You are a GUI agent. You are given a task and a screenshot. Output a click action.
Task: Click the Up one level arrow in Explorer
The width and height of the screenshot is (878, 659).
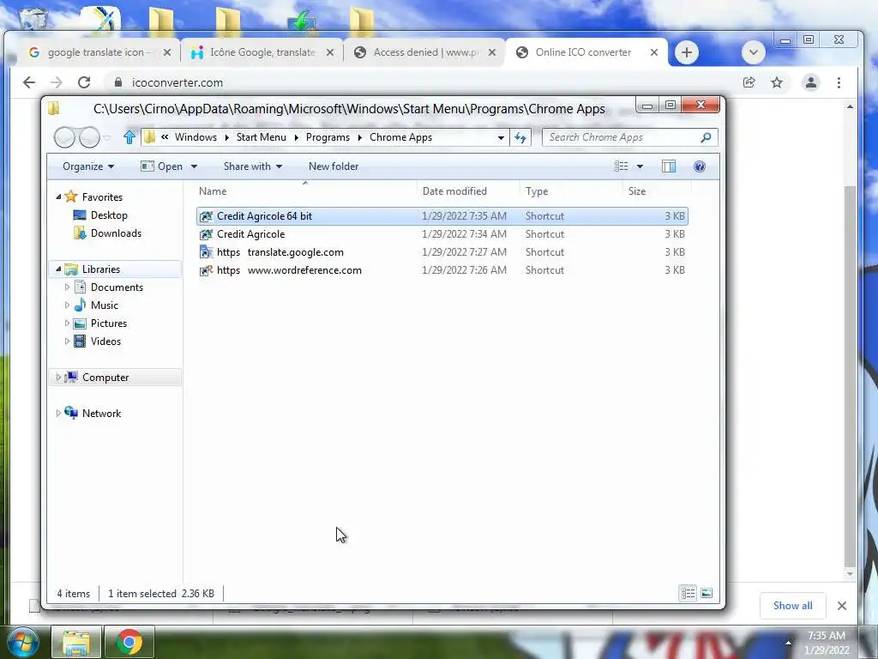(129, 137)
